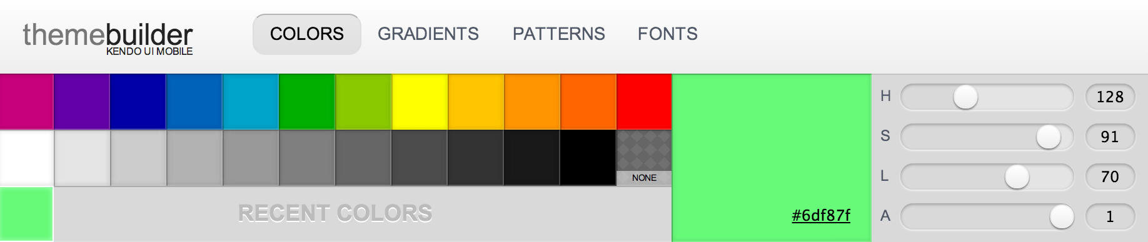The width and height of the screenshot is (1148, 242).
Task: Pick the black color swatch
Action: click(588, 158)
